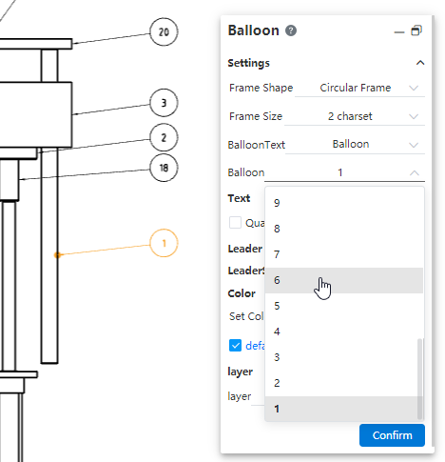Image resolution: width=445 pixels, height=462 pixels.
Task: Select balloon number 3 in drawing
Action: pyautogui.click(x=164, y=103)
